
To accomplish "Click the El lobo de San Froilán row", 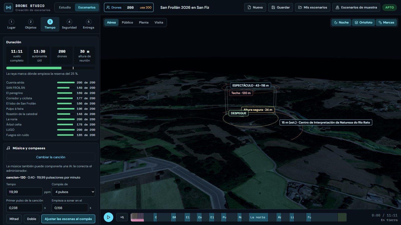I will (x=51, y=103).
